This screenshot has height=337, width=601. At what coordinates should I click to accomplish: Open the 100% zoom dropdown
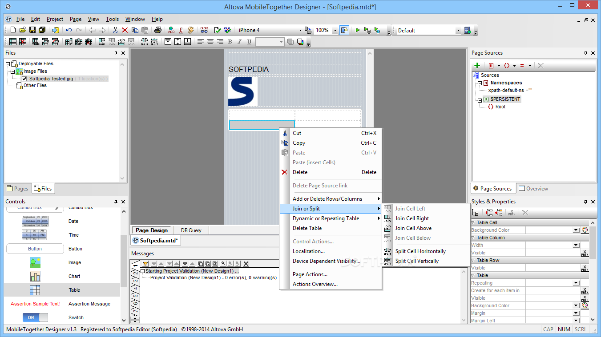pyautogui.click(x=335, y=30)
